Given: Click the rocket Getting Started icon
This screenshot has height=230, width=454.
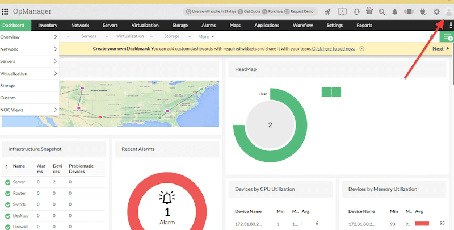Looking at the screenshot, I should [x=327, y=11].
